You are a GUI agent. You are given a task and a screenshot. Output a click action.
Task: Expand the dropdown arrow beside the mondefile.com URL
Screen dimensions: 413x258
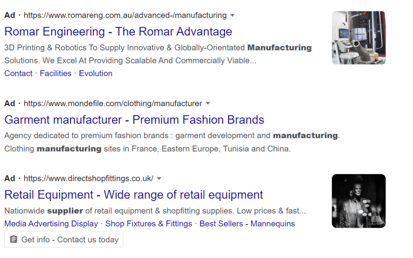(x=208, y=103)
